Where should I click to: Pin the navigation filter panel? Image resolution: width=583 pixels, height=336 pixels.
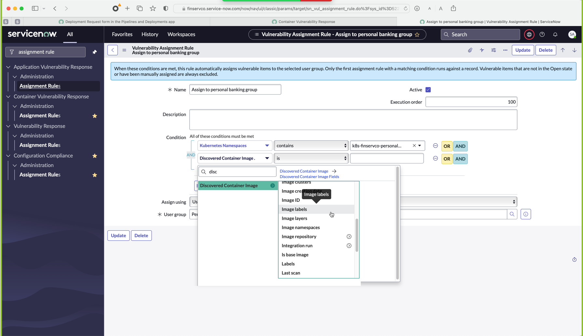[95, 52]
